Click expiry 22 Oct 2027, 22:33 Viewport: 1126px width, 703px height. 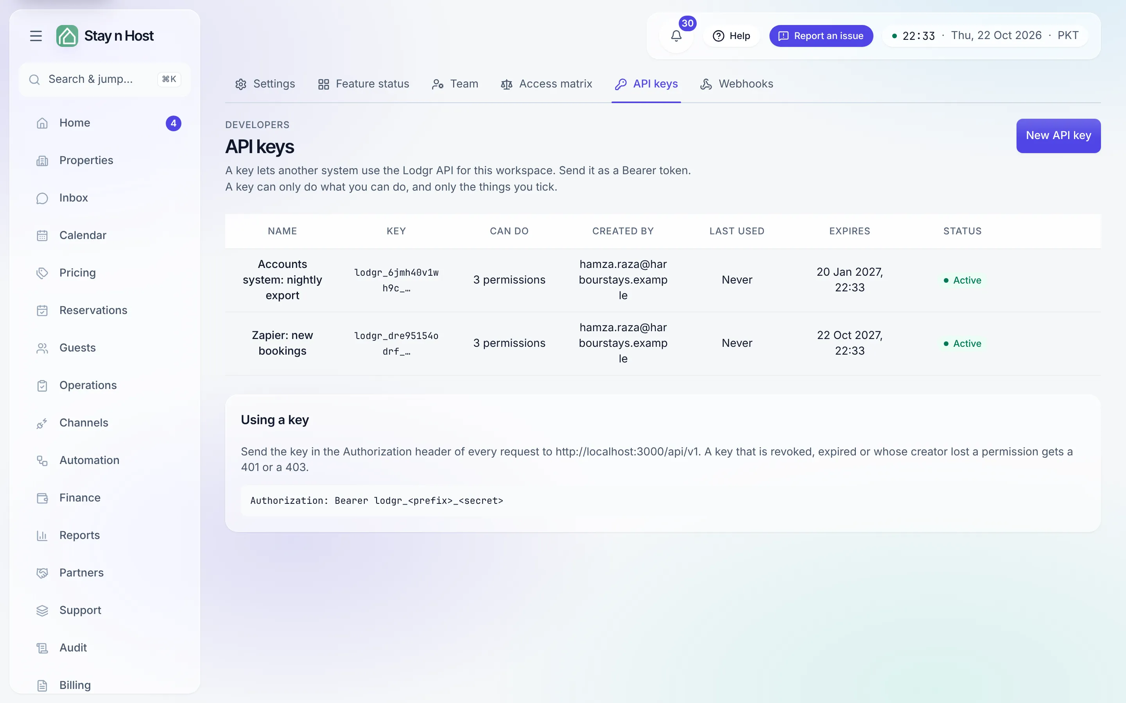pyautogui.click(x=850, y=343)
